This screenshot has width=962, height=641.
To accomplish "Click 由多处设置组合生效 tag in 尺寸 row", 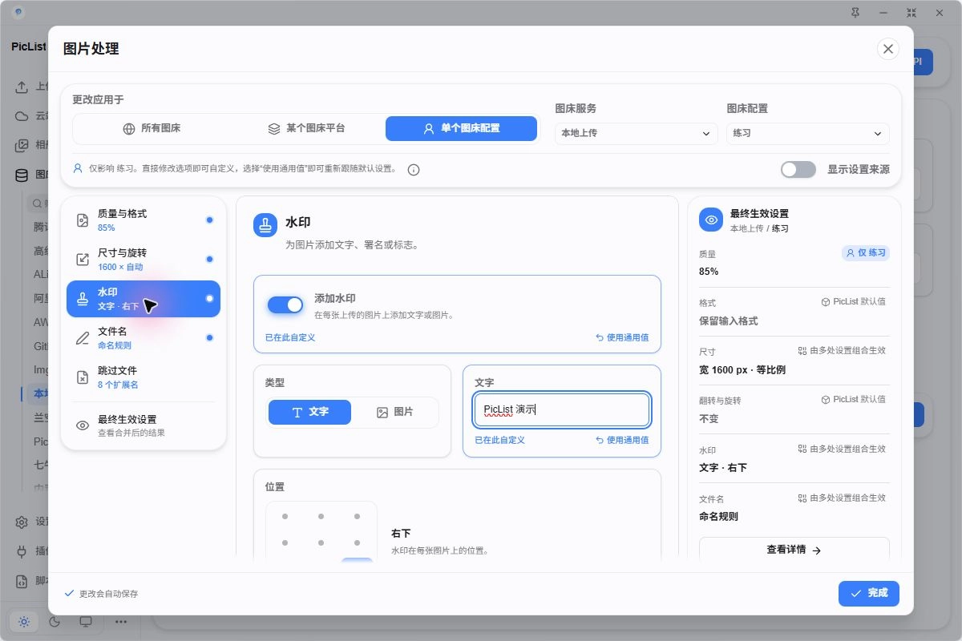I will [842, 351].
